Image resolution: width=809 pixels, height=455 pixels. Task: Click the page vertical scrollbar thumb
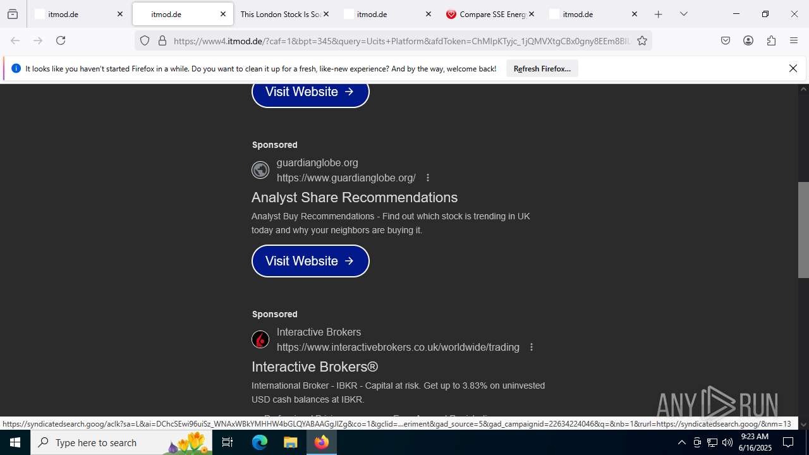(803, 230)
